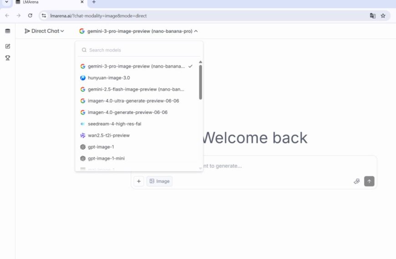Focus the Search models field
396x259 pixels.
point(139,50)
